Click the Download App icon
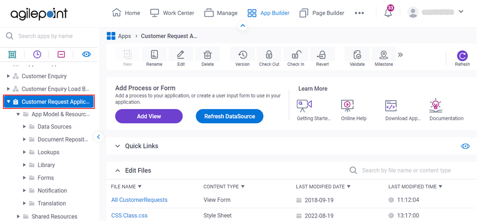477x221 pixels. pos(391,106)
